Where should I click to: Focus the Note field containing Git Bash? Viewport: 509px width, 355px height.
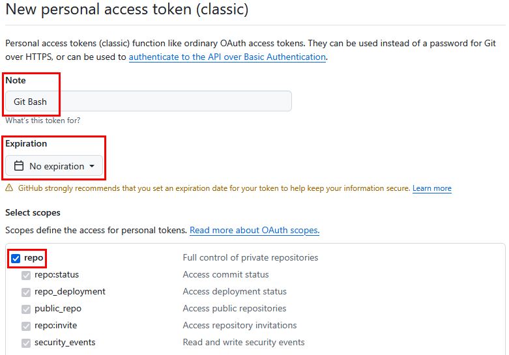tap(148, 102)
